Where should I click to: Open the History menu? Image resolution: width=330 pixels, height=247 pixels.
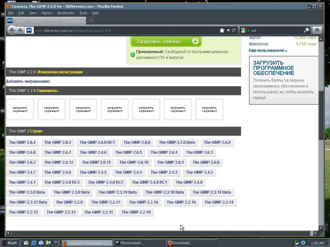47,13
